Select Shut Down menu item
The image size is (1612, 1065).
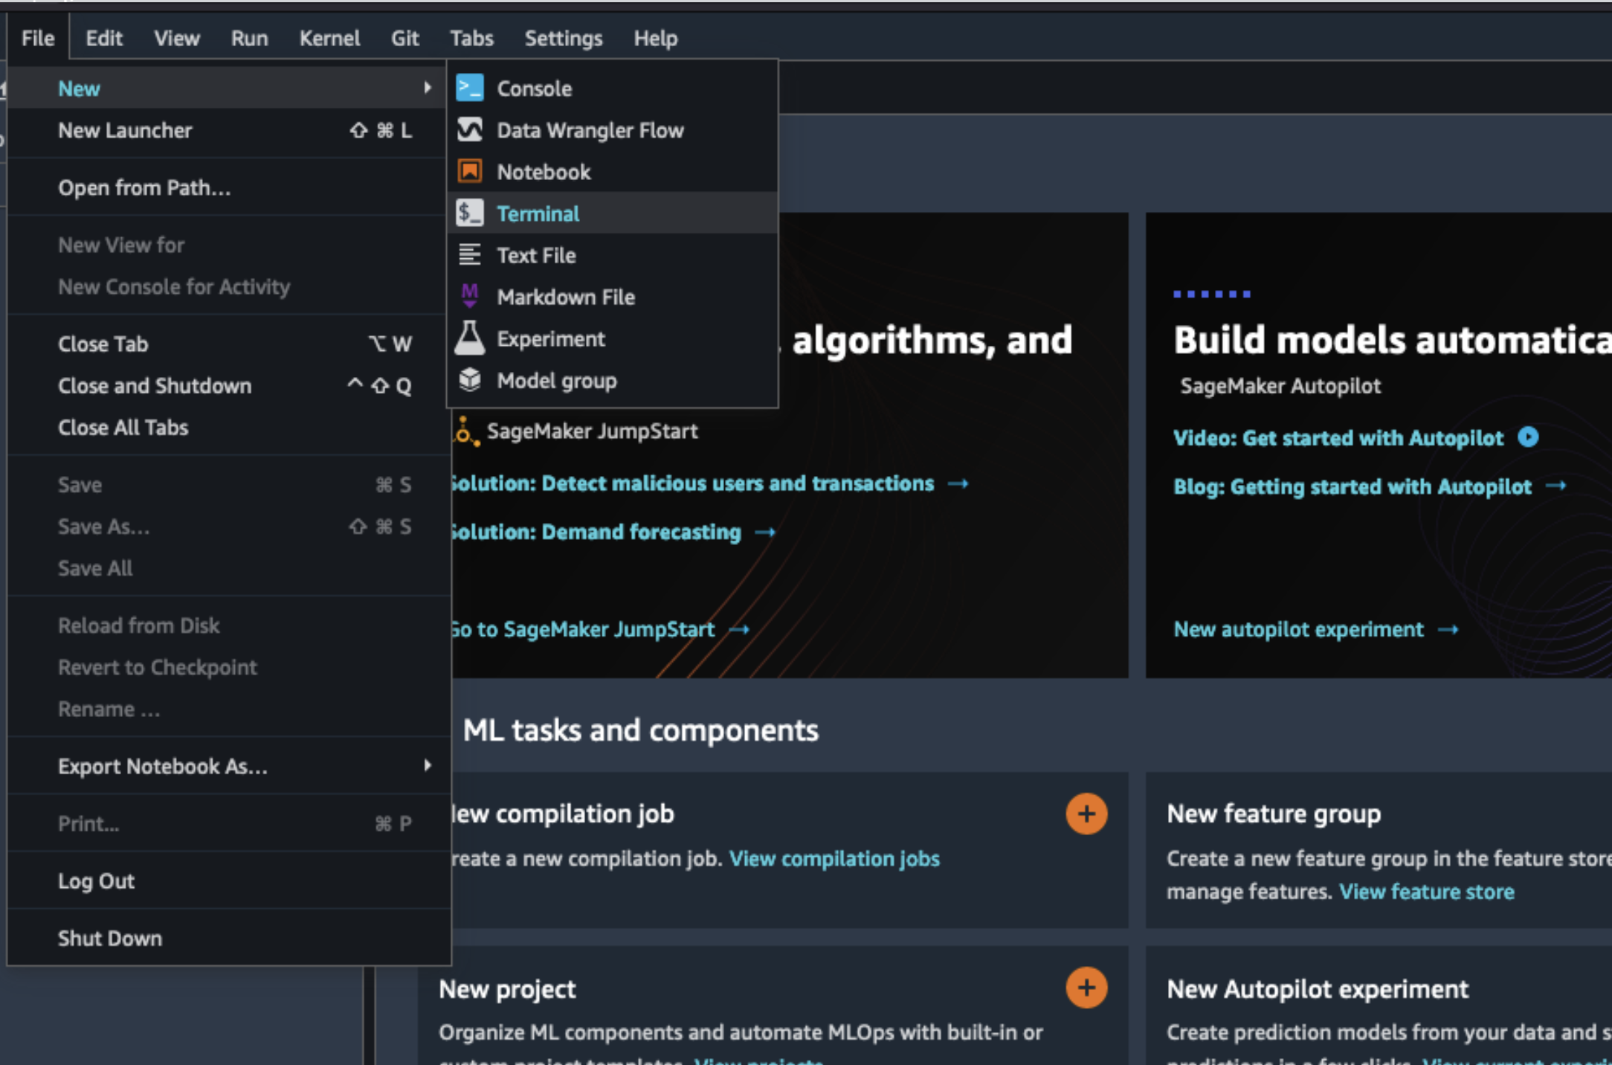[x=229, y=938]
